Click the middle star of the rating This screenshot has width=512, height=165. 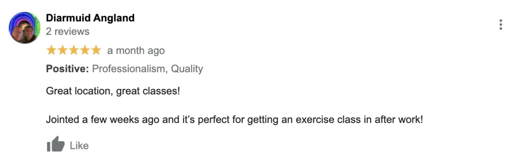tap(74, 50)
